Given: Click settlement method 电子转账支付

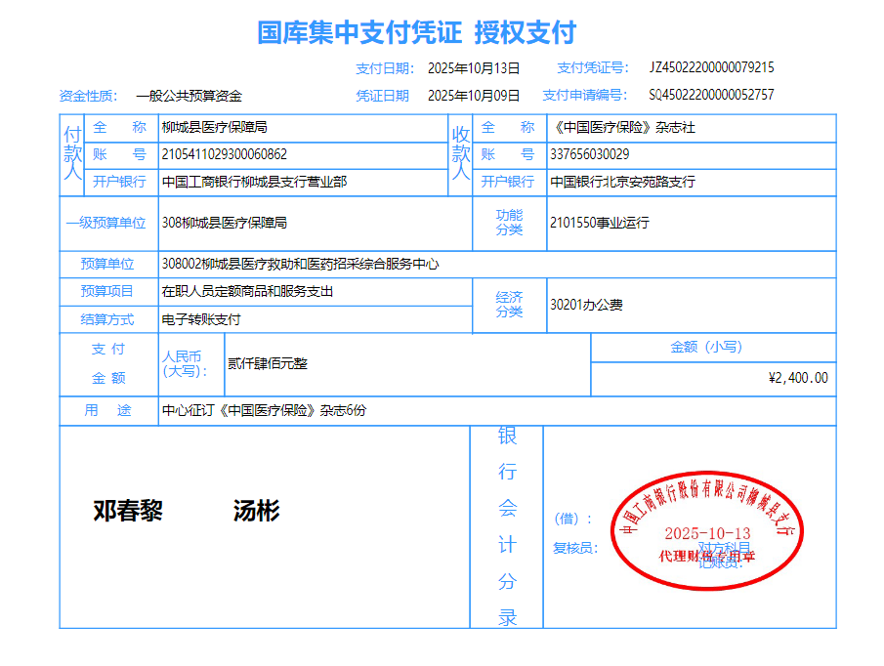Looking at the screenshot, I should coord(201,319).
